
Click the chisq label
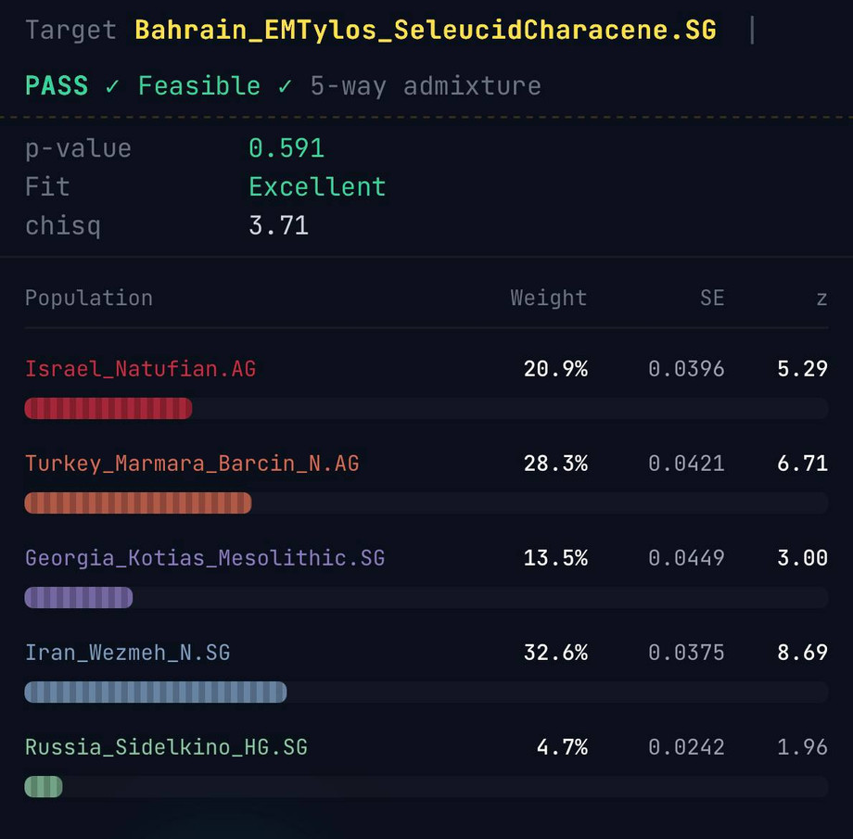(x=62, y=226)
